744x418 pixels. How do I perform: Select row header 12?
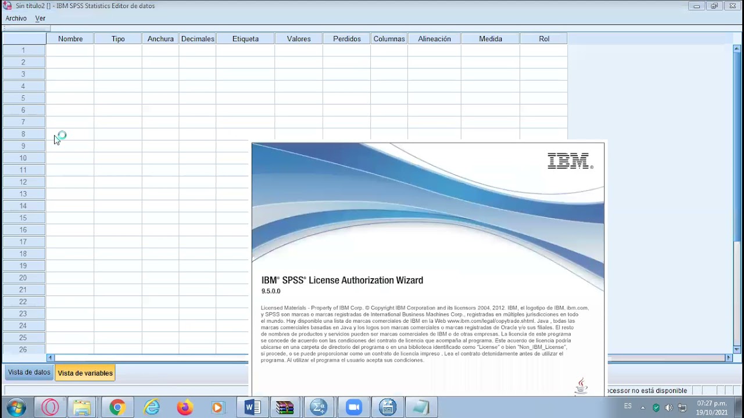tap(24, 182)
